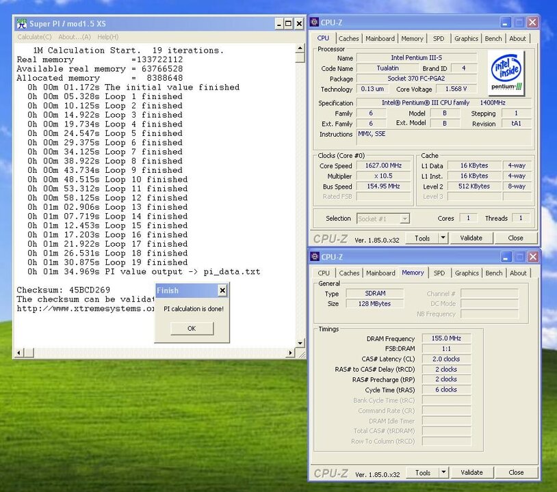Image resolution: width=557 pixels, height=492 pixels.
Task: Switch to CPU tab in lower CPU-Z
Action: (324, 273)
